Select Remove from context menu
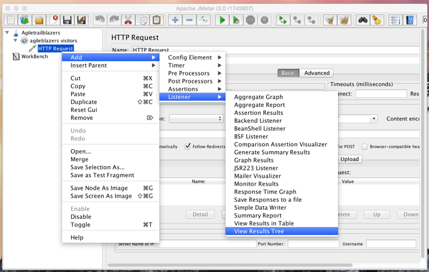Viewport: 429px width, 272px height. click(110, 118)
